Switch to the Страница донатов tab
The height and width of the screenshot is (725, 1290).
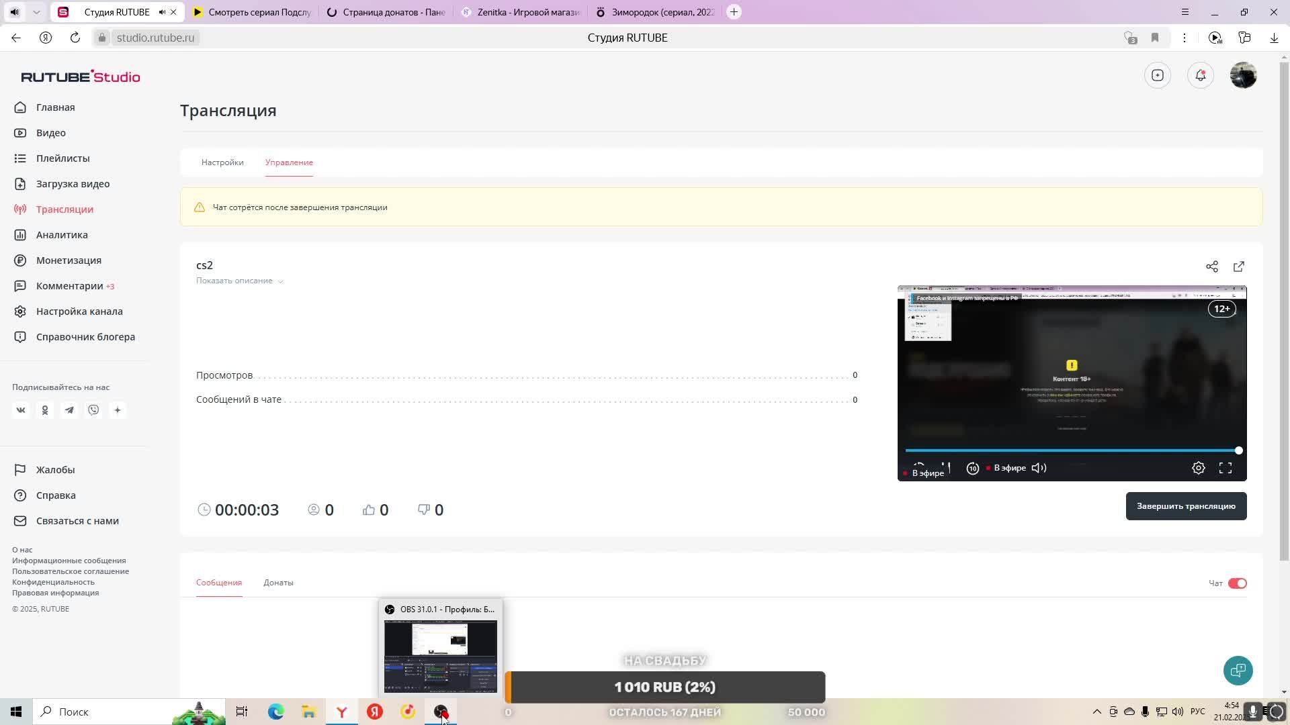coord(386,12)
